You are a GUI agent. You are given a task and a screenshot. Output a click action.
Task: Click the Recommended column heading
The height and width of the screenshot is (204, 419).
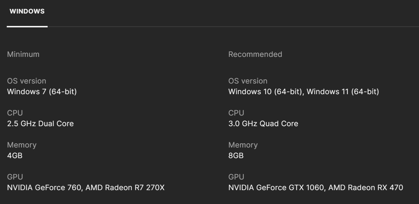pos(255,54)
